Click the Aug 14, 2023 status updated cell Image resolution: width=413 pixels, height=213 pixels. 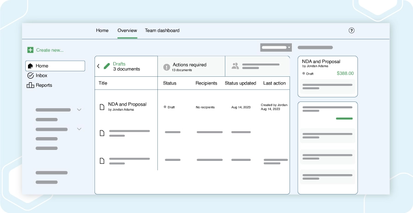(241, 107)
